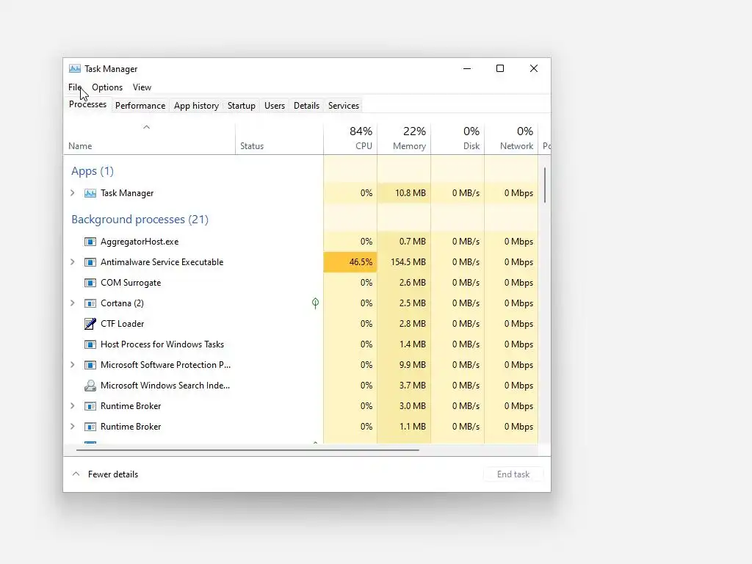Click the End task button
This screenshot has width=752, height=564.
click(x=513, y=474)
